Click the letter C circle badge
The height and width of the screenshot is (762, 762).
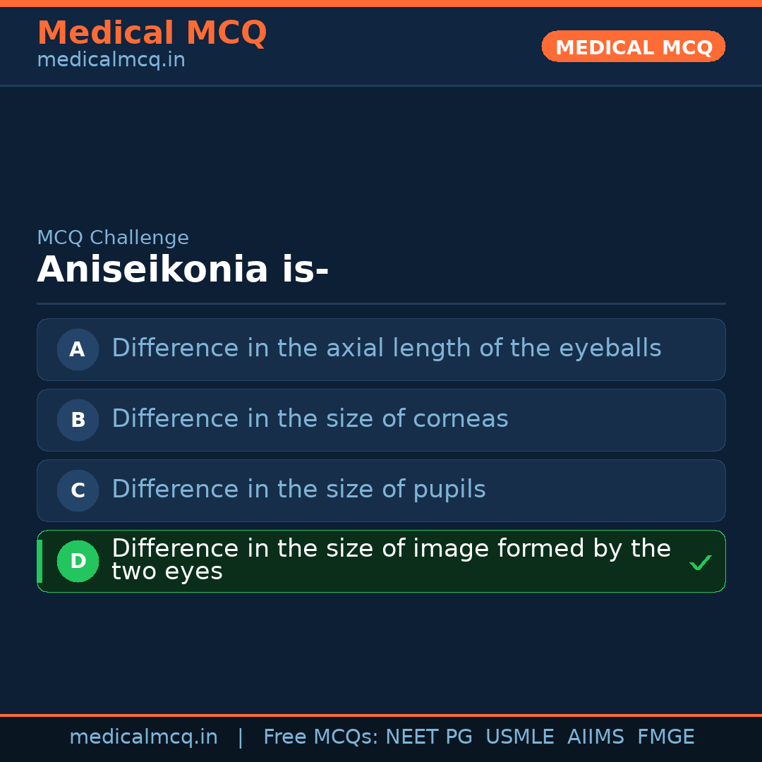click(x=78, y=490)
